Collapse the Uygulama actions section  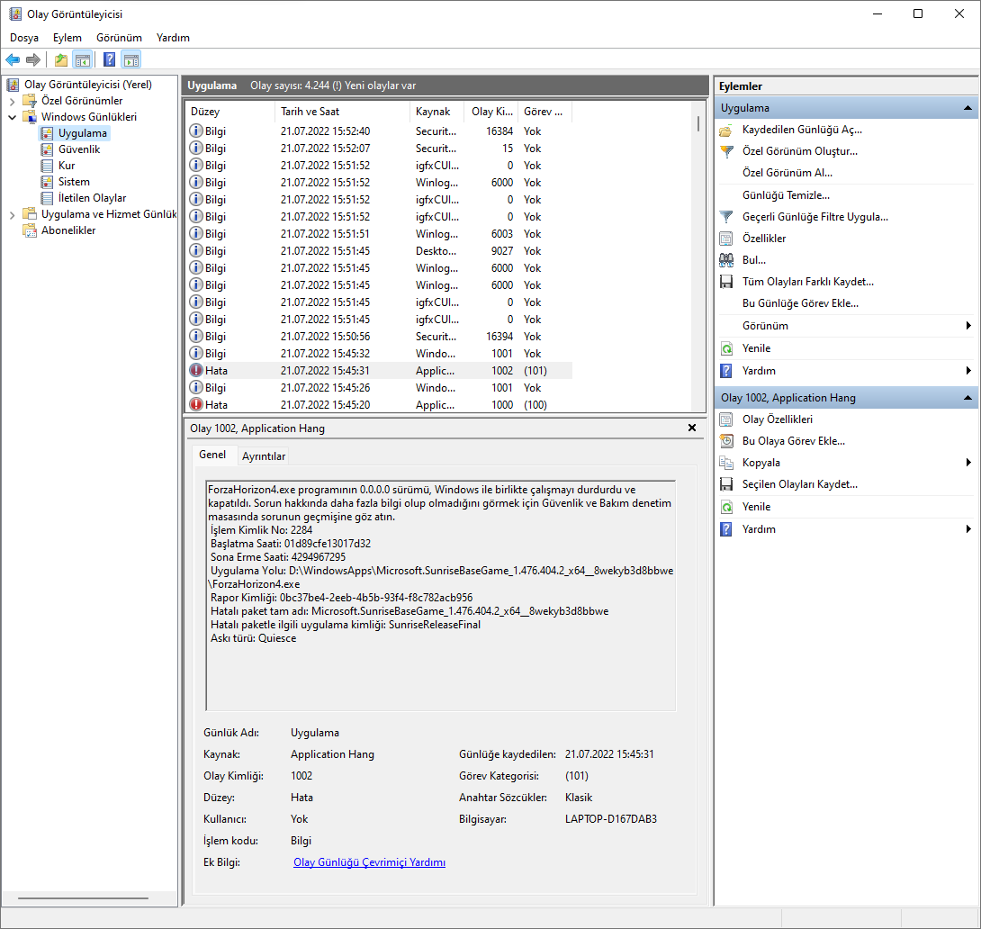point(967,108)
